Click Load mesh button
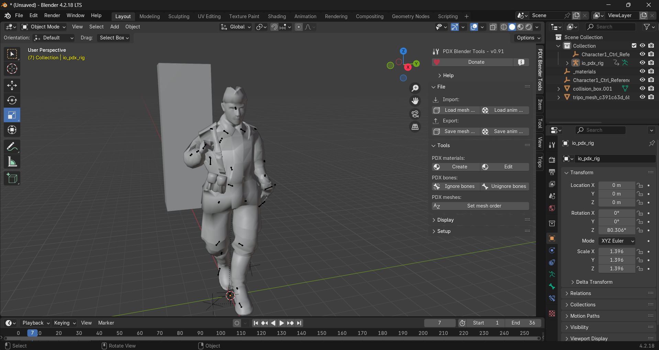The image size is (659, 350). tap(456, 110)
